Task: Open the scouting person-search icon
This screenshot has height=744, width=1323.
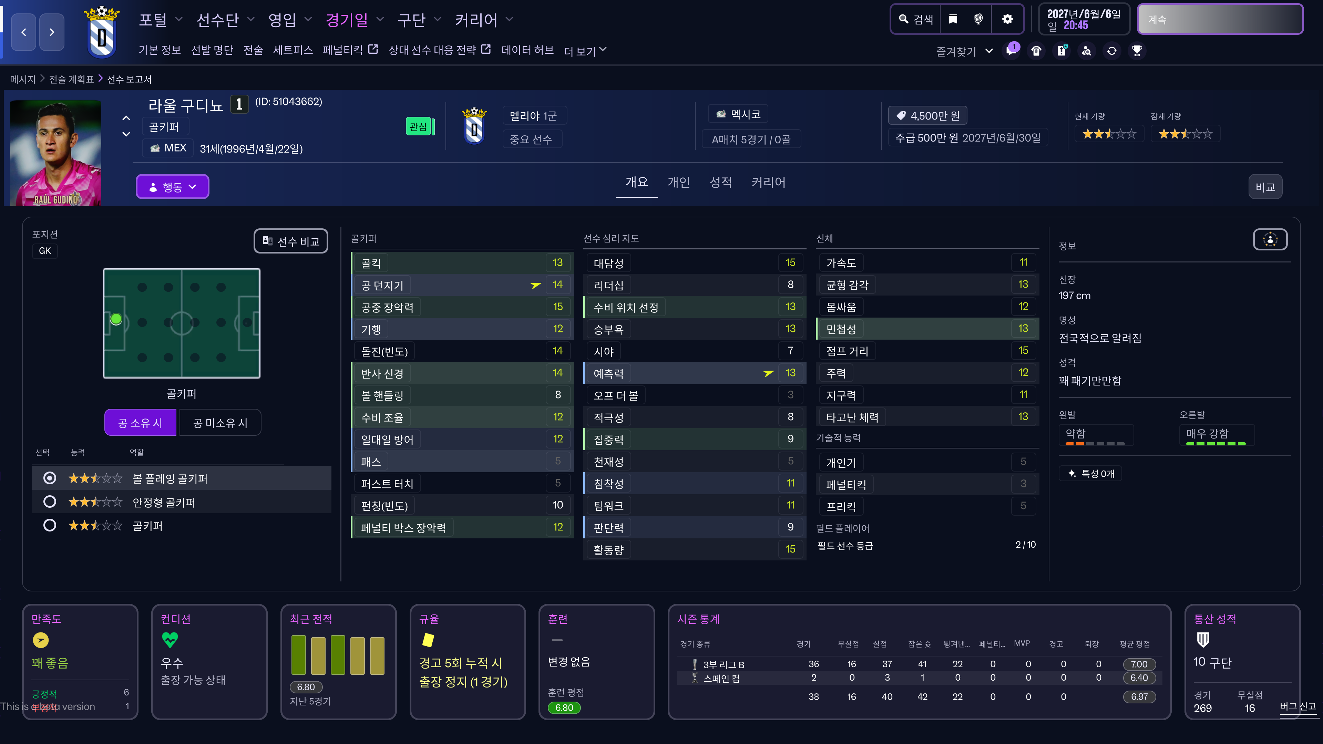Action: [x=1087, y=51]
